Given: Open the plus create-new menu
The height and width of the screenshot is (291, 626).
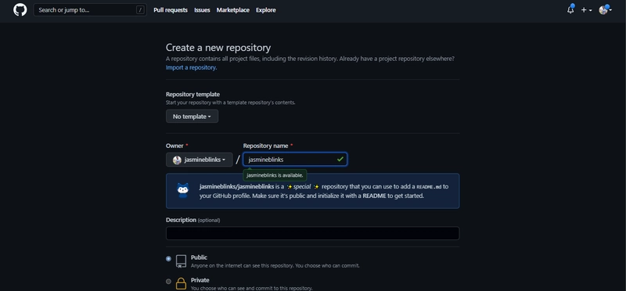Looking at the screenshot, I should click(586, 10).
